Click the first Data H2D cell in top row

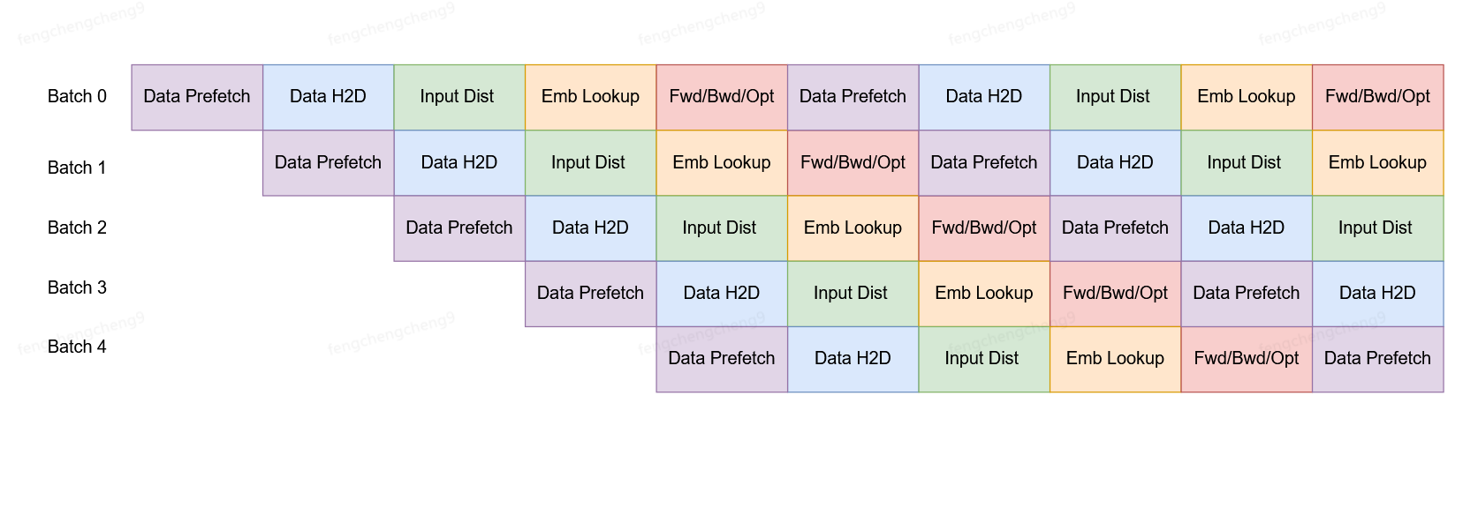[328, 97]
